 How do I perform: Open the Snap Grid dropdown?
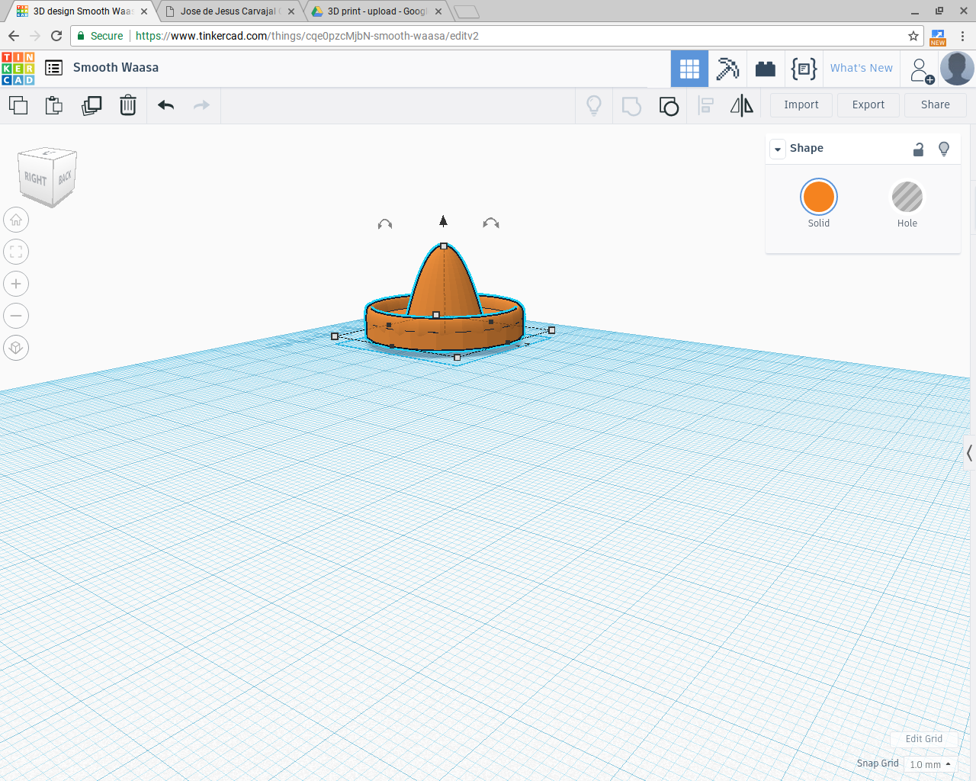pyautogui.click(x=930, y=764)
